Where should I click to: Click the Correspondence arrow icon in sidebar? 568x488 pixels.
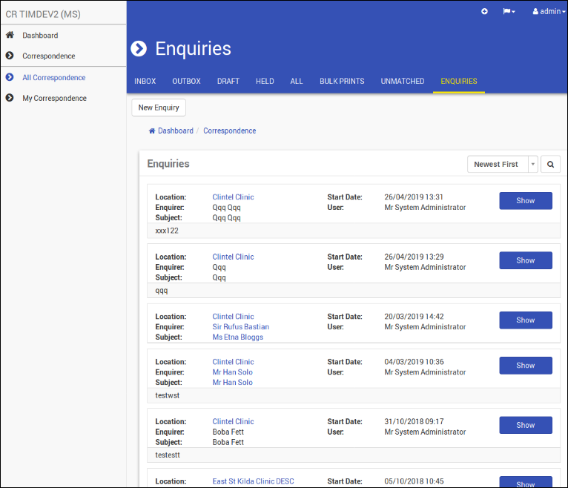coord(10,56)
